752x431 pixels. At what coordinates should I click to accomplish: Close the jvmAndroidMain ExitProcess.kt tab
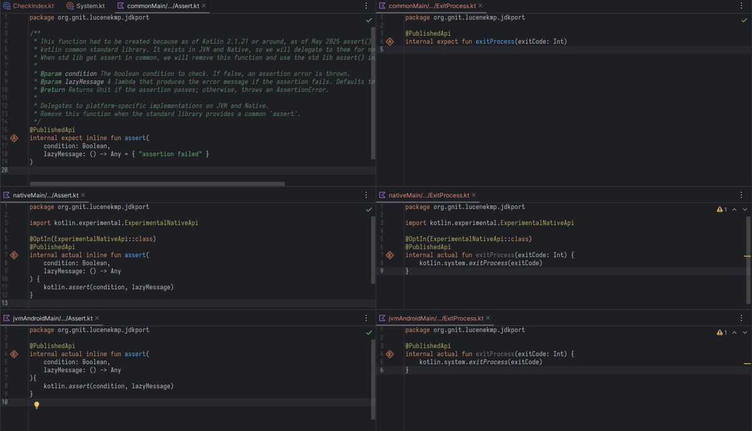click(x=488, y=318)
